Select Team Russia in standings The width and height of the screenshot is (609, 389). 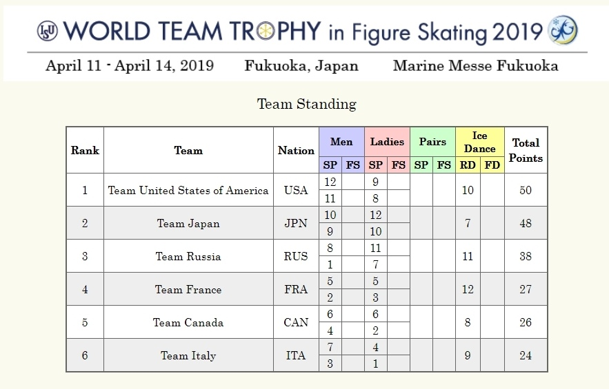point(188,256)
